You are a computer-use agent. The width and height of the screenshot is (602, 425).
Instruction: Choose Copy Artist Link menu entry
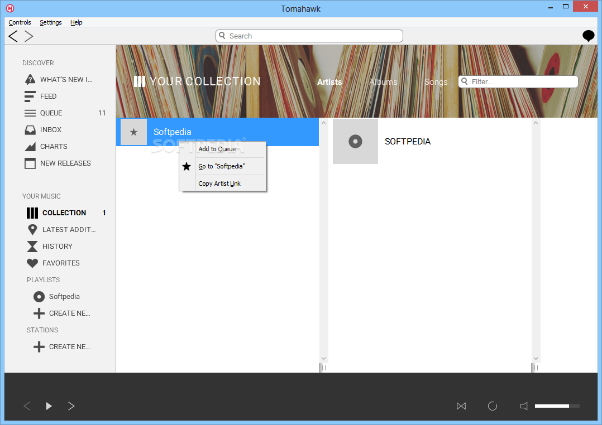click(x=219, y=183)
